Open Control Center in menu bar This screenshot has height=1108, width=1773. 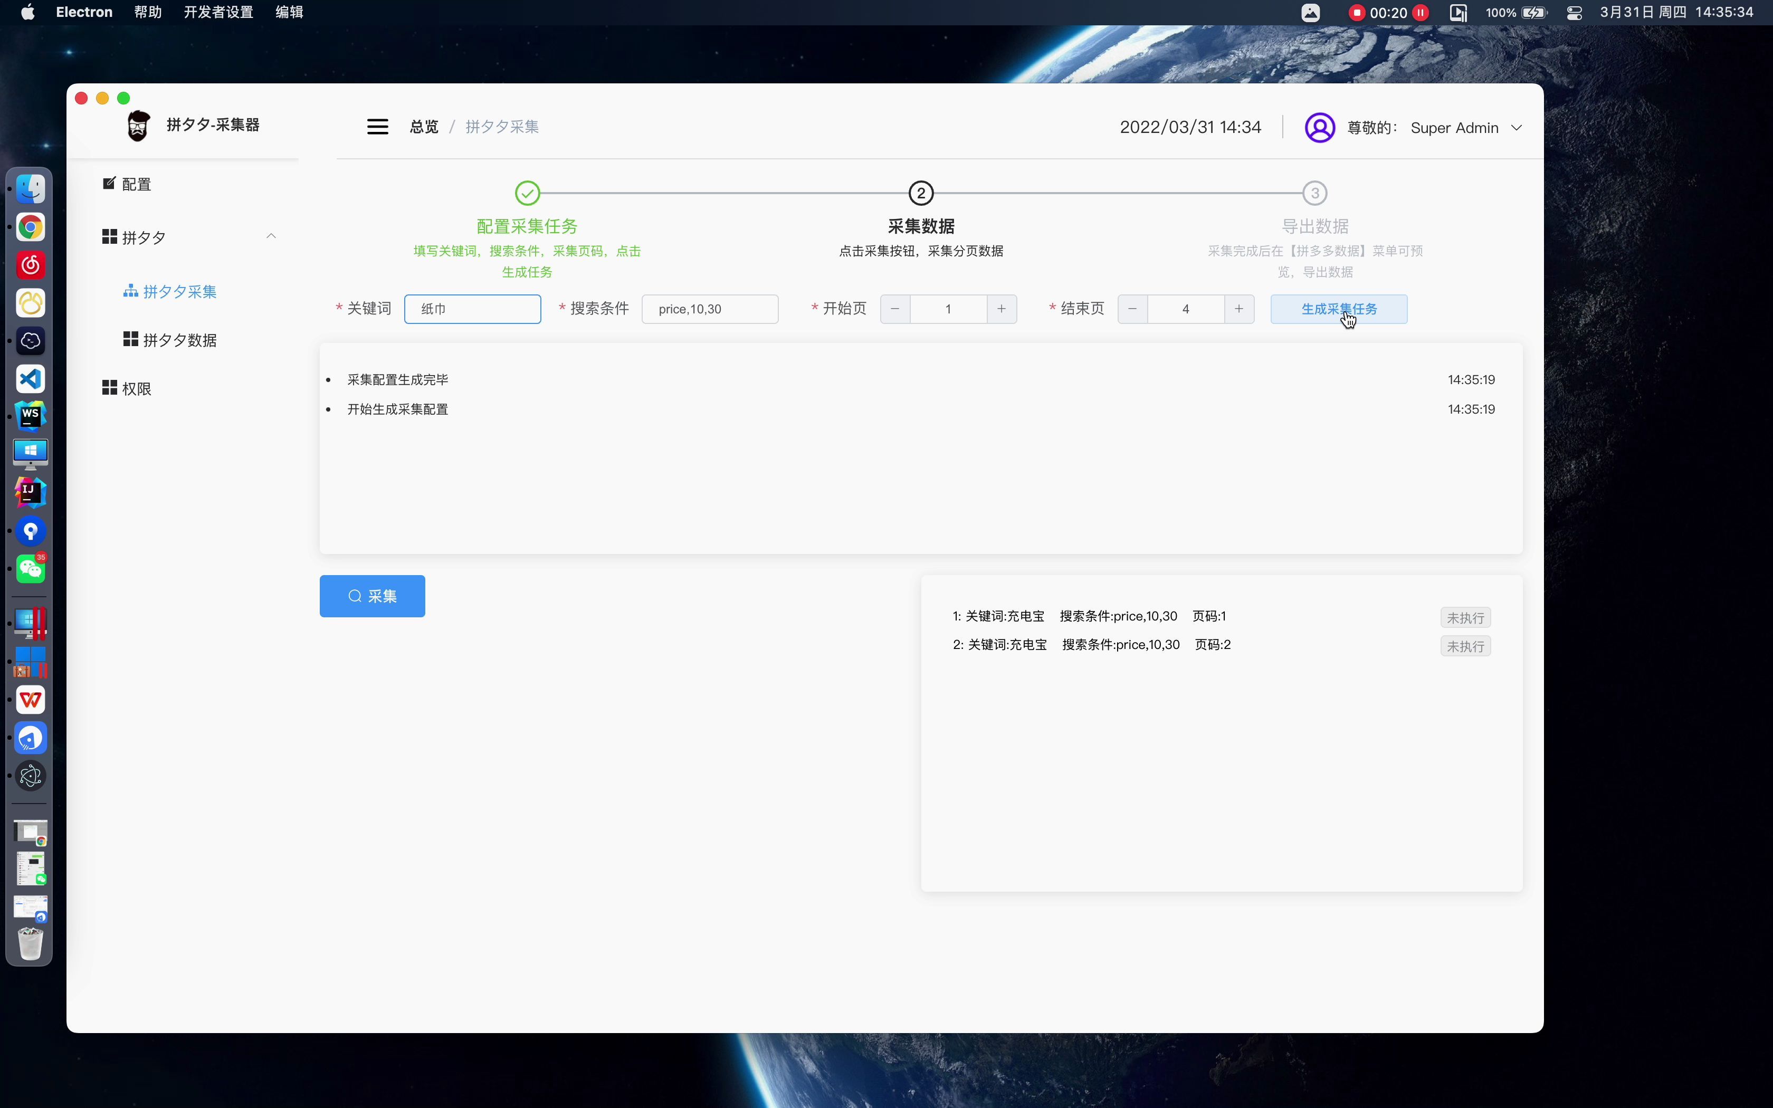(x=1575, y=13)
